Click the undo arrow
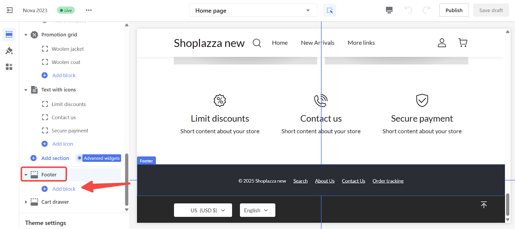 (408, 10)
